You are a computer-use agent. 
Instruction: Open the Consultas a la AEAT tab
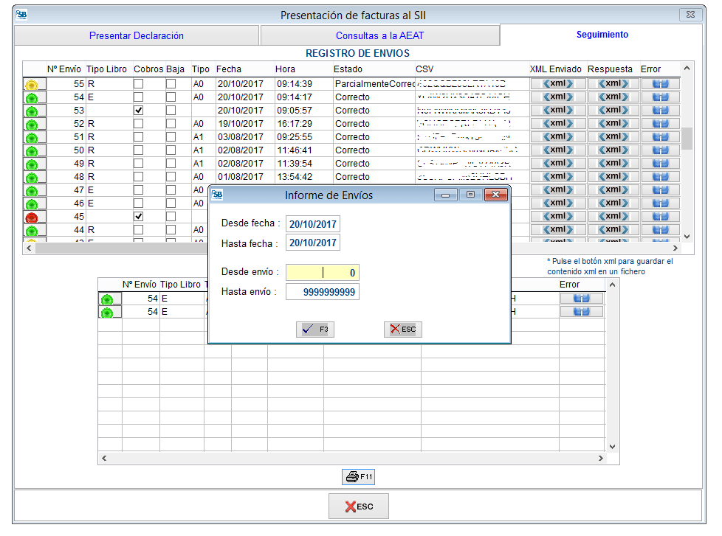(379, 35)
